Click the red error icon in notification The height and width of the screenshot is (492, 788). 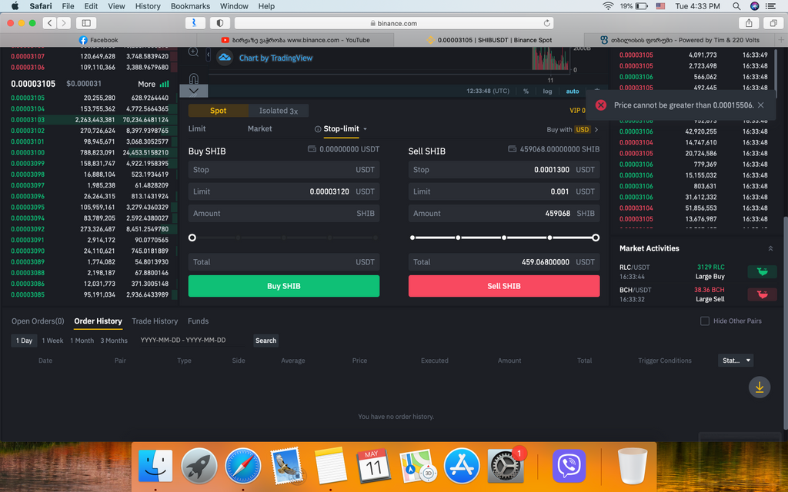click(600, 105)
